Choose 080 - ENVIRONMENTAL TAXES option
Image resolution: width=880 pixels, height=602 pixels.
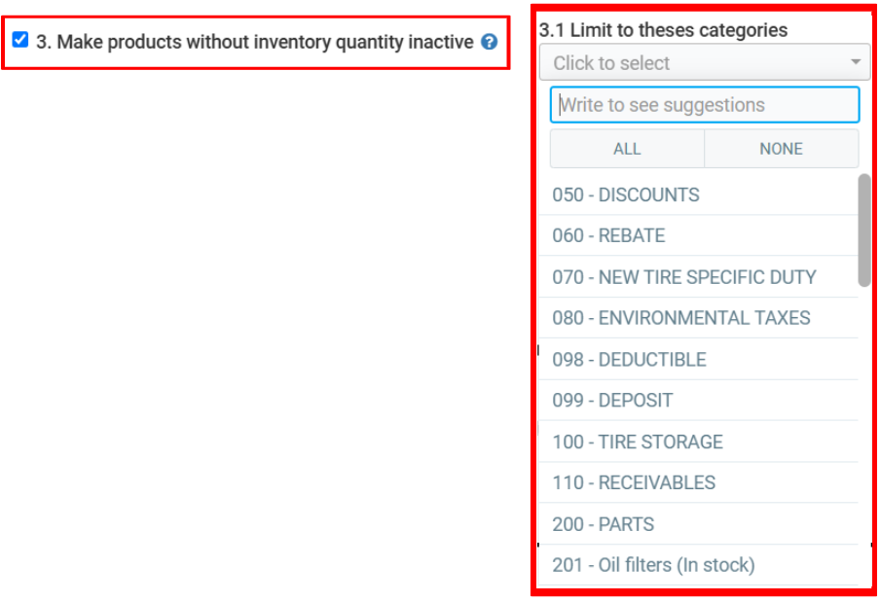(680, 318)
